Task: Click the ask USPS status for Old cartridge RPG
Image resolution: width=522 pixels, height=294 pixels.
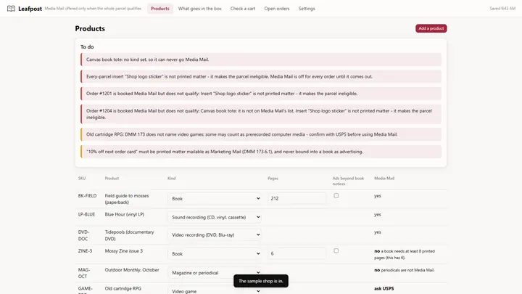Action: tap(384, 288)
